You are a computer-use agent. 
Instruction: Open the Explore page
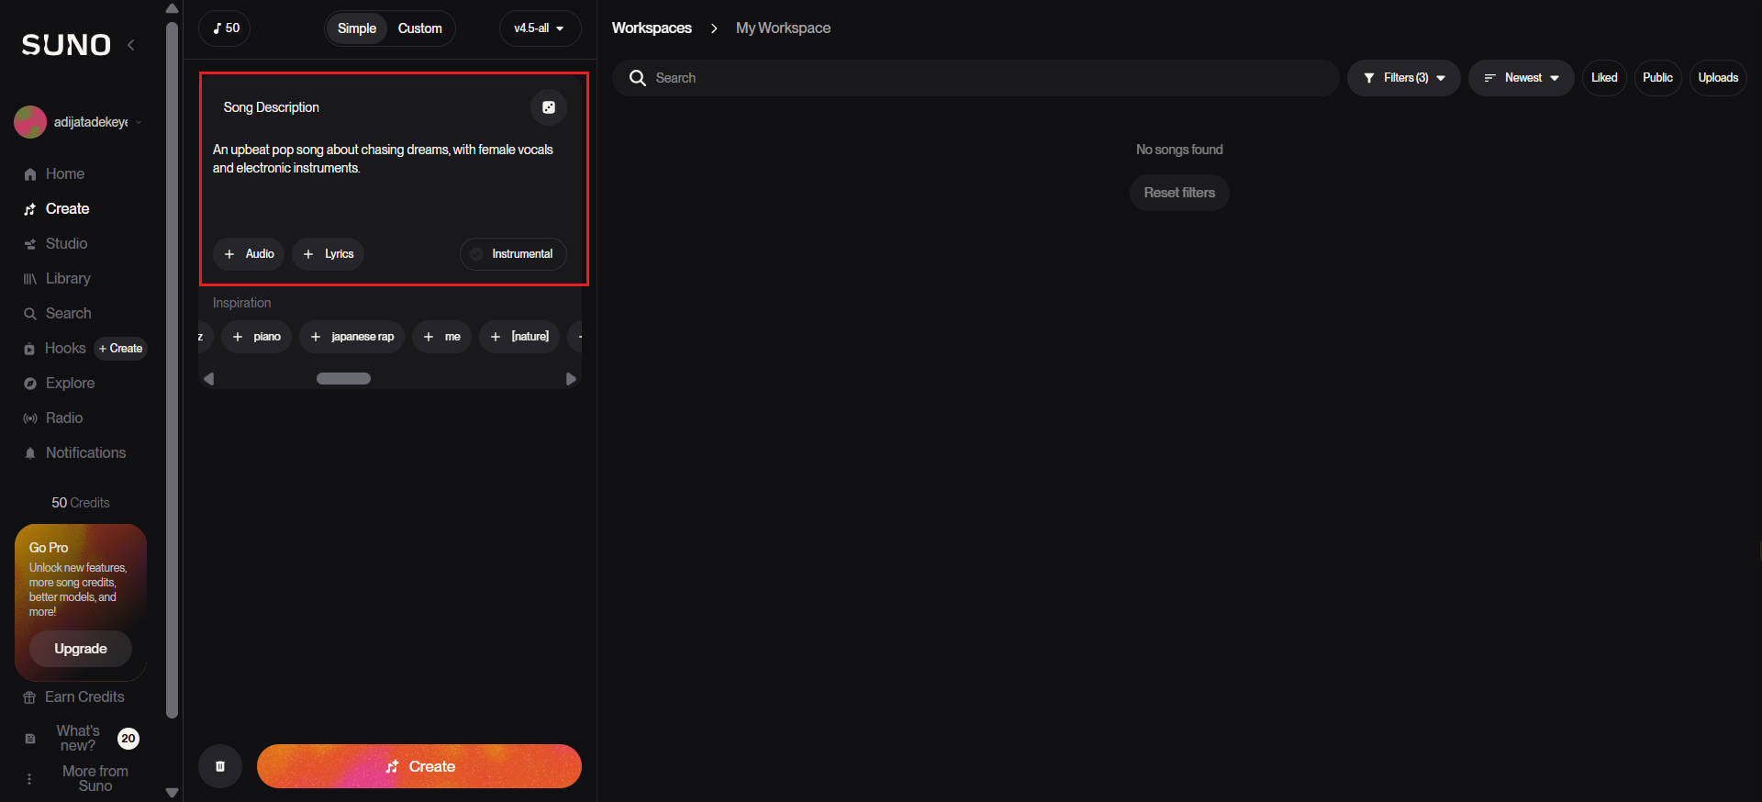point(70,383)
